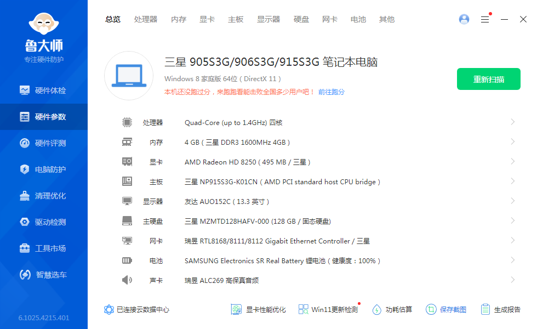The image size is (537, 329).
Task: Click the graphics card icon
Action: 127,162
